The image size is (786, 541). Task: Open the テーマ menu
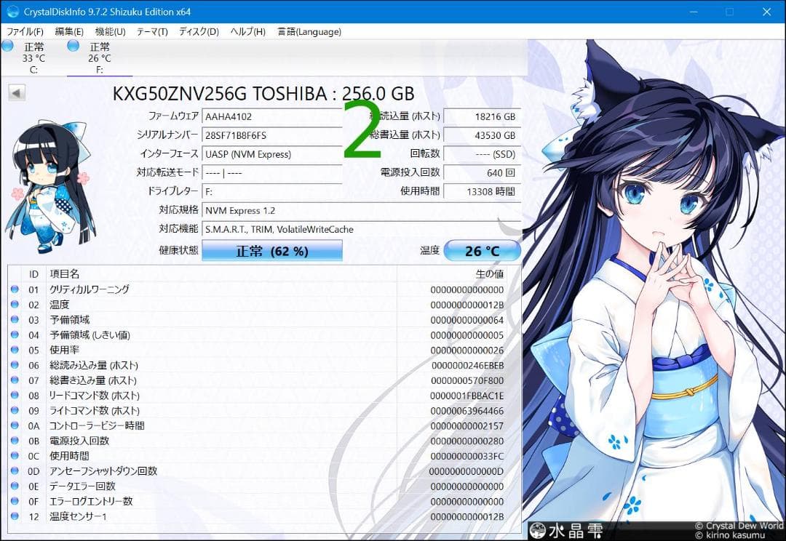point(153,31)
